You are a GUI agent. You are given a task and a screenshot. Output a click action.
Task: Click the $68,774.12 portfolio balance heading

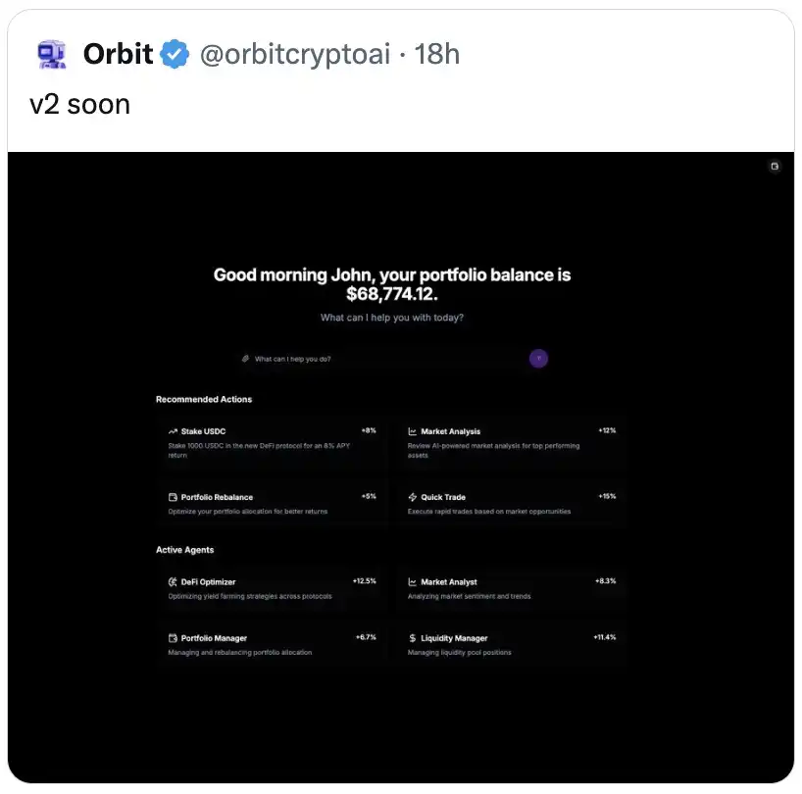[392, 293]
